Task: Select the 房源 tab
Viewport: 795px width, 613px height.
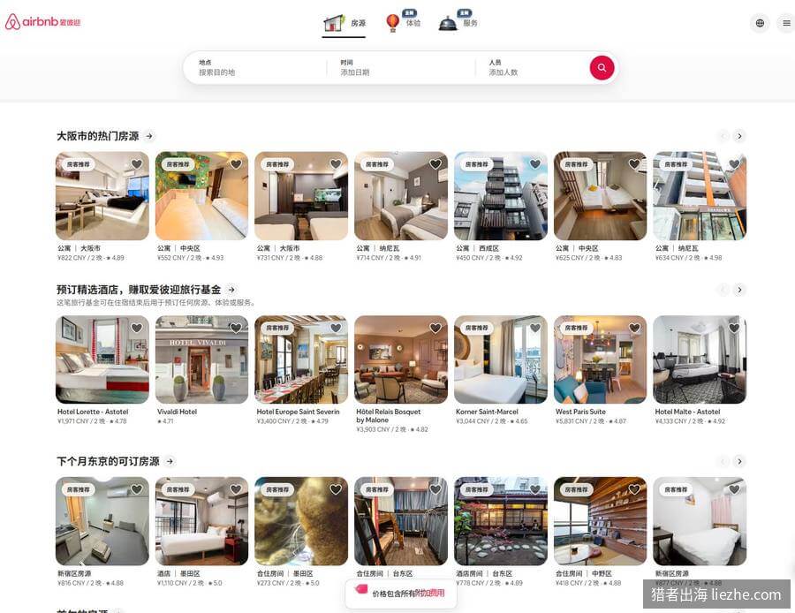Action: [x=344, y=23]
